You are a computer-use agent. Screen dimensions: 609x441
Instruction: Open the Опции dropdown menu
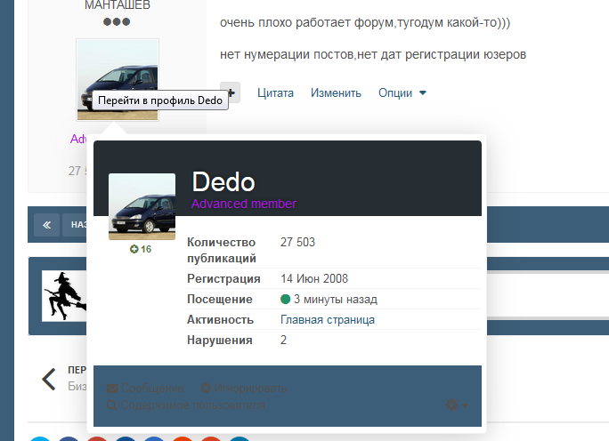402,92
